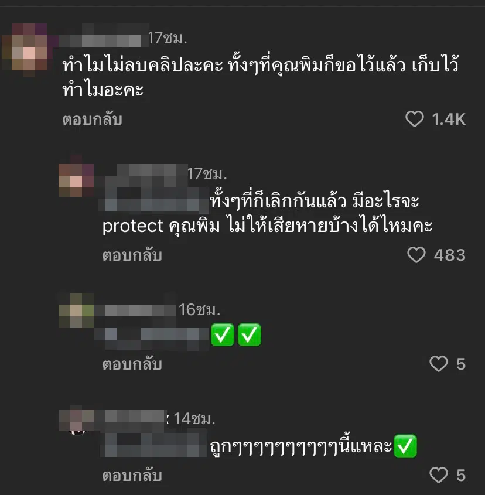This screenshot has width=485, height=495.
Task: Click ตอบกลับ under the top comment
Action: (92, 120)
